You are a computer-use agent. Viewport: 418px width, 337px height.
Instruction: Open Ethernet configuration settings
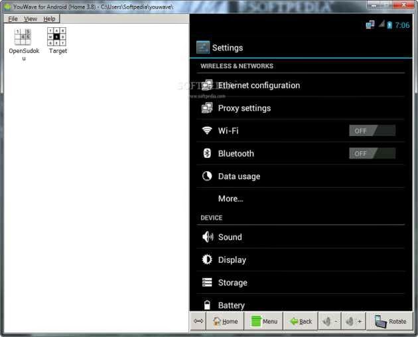tap(301, 86)
